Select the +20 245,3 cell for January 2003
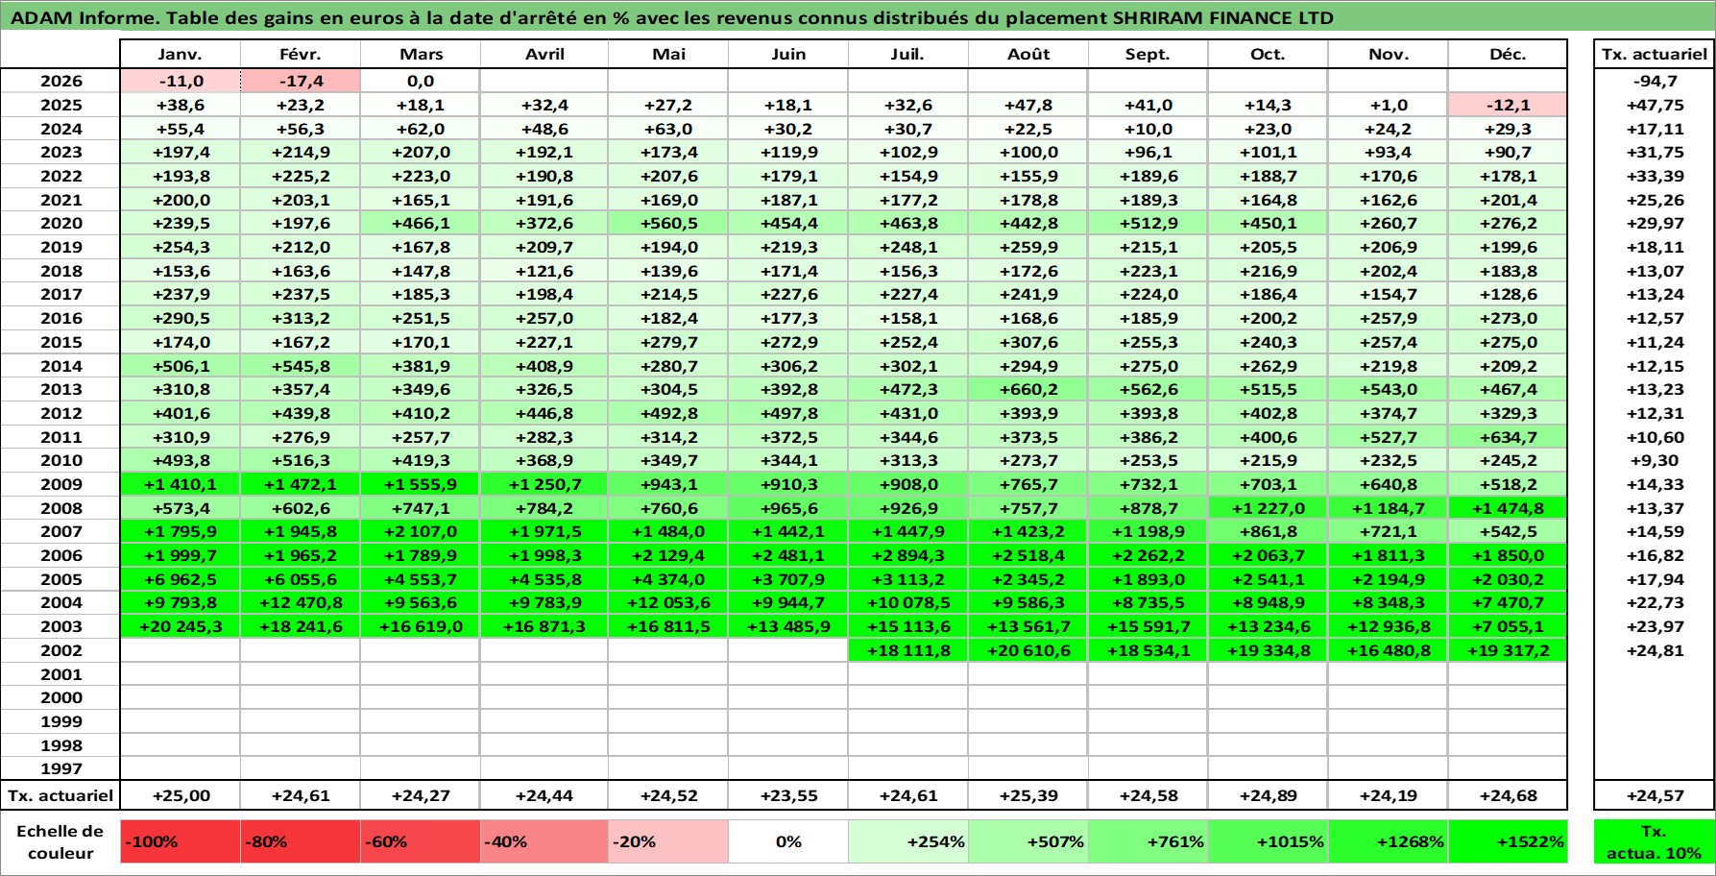 coord(181,626)
